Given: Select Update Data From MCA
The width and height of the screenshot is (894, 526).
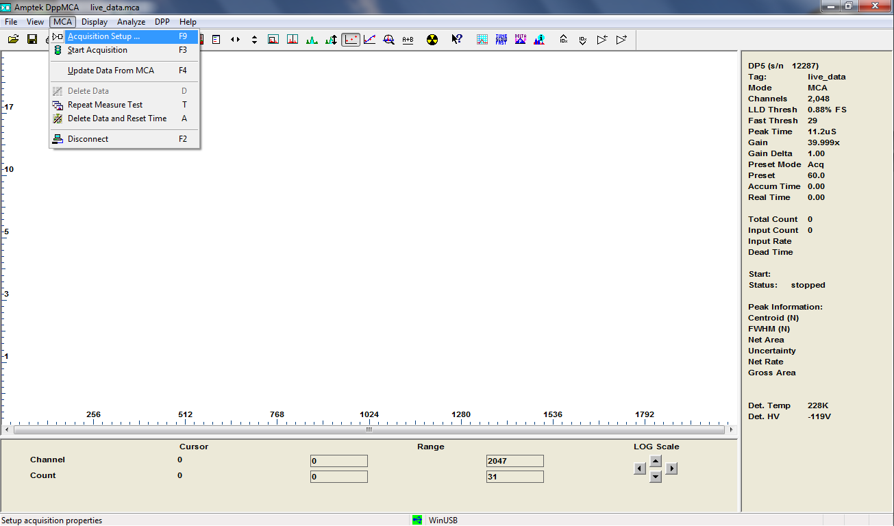Looking at the screenshot, I should tap(125, 71).
